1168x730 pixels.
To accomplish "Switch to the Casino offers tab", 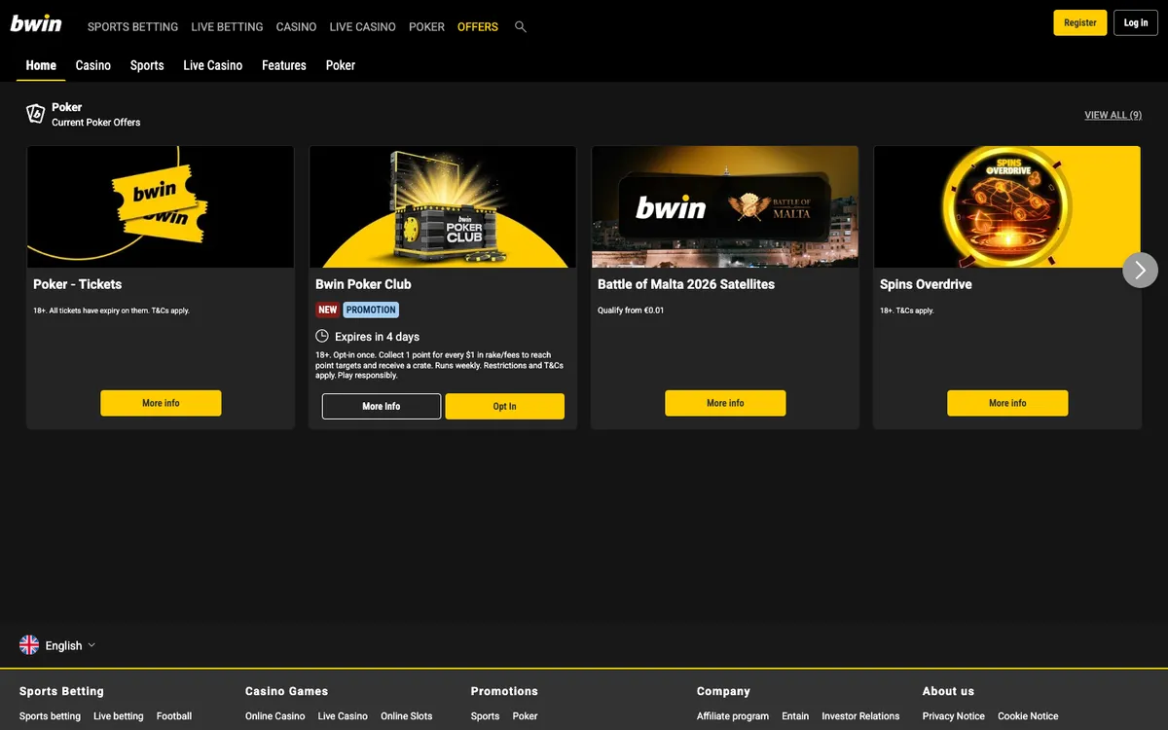I will pyautogui.click(x=93, y=65).
